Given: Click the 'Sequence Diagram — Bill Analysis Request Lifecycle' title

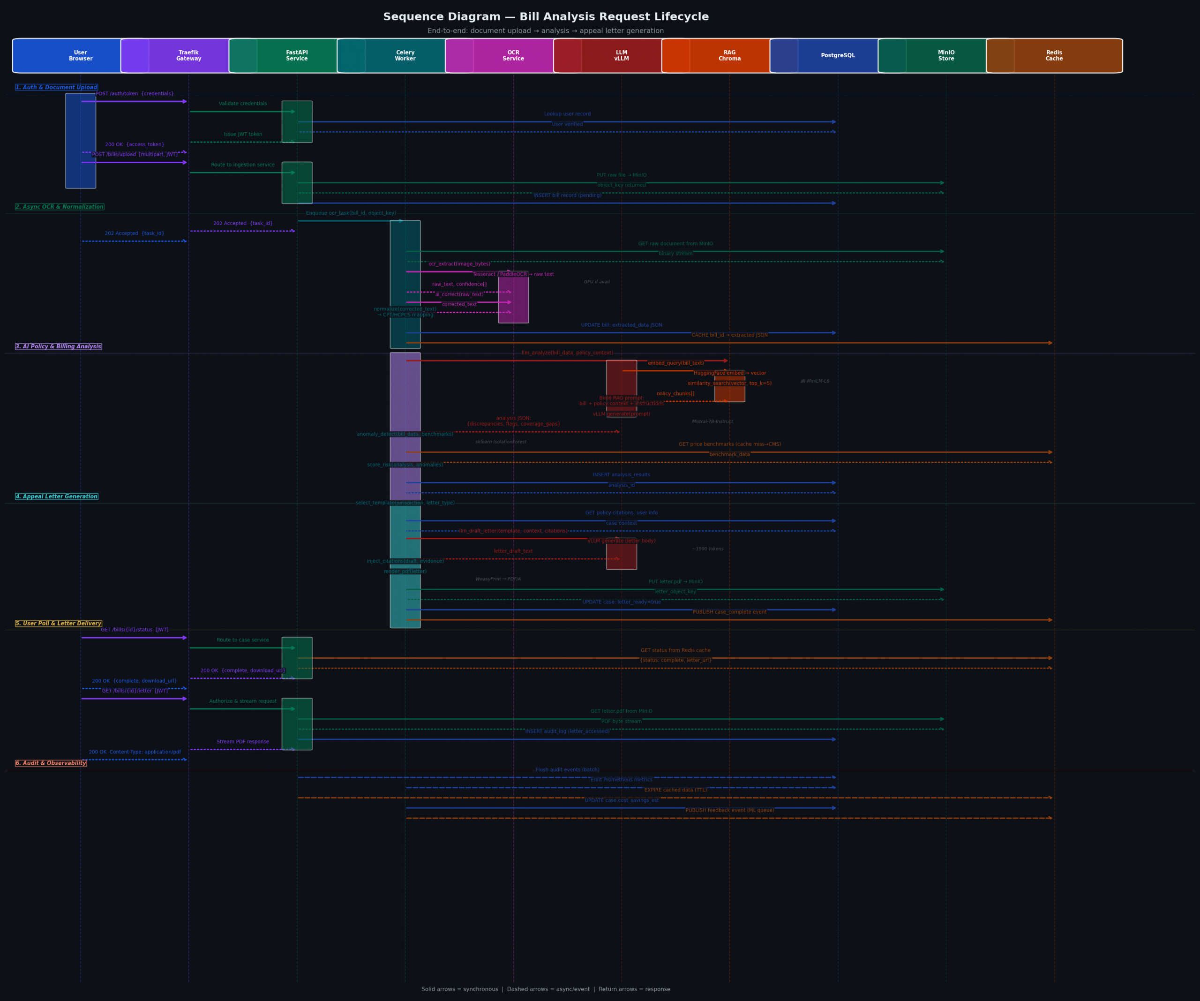Looking at the screenshot, I should pos(546,17).
